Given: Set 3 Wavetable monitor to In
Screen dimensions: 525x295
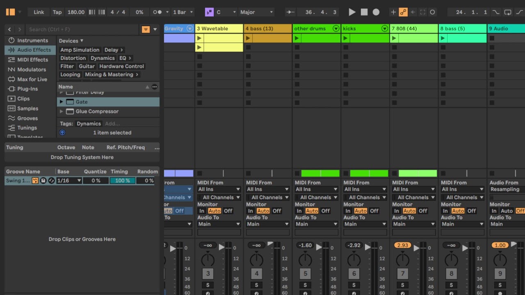Looking at the screenshot, I should 202,211.
